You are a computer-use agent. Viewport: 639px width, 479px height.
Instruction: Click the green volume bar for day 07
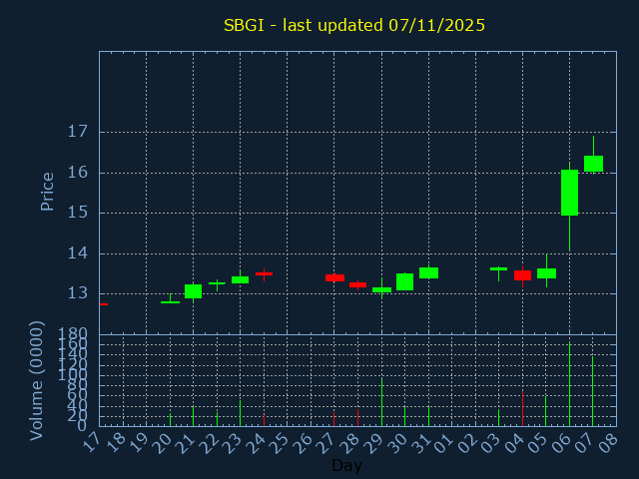592,391
